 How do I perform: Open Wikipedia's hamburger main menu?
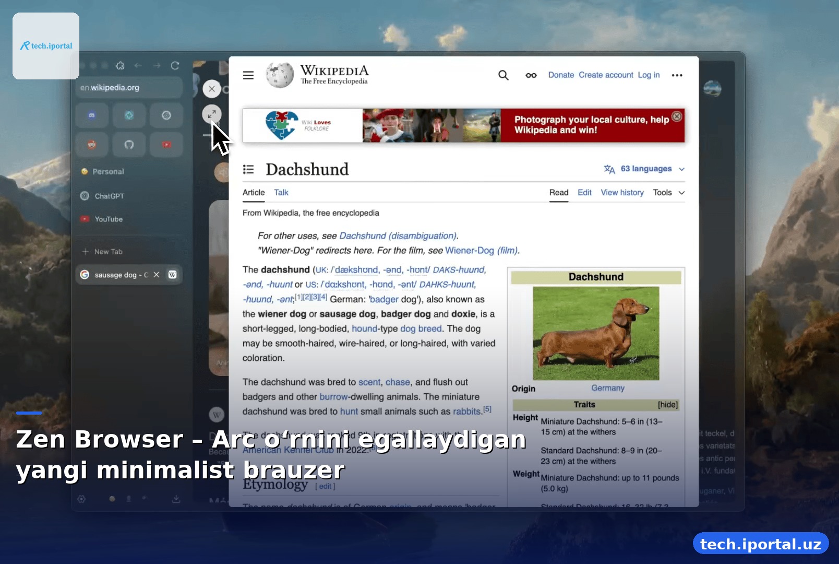tap(248, 75)
